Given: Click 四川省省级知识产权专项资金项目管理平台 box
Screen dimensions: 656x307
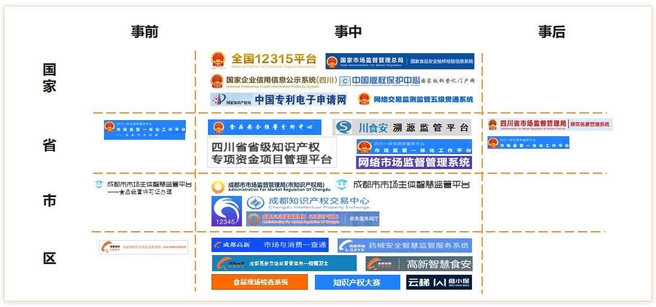Looking at the screenshot, I should tap(272, 152).
